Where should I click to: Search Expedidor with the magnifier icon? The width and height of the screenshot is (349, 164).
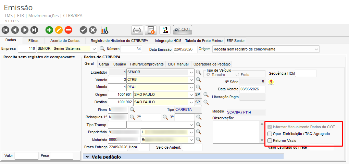[199, 72]
